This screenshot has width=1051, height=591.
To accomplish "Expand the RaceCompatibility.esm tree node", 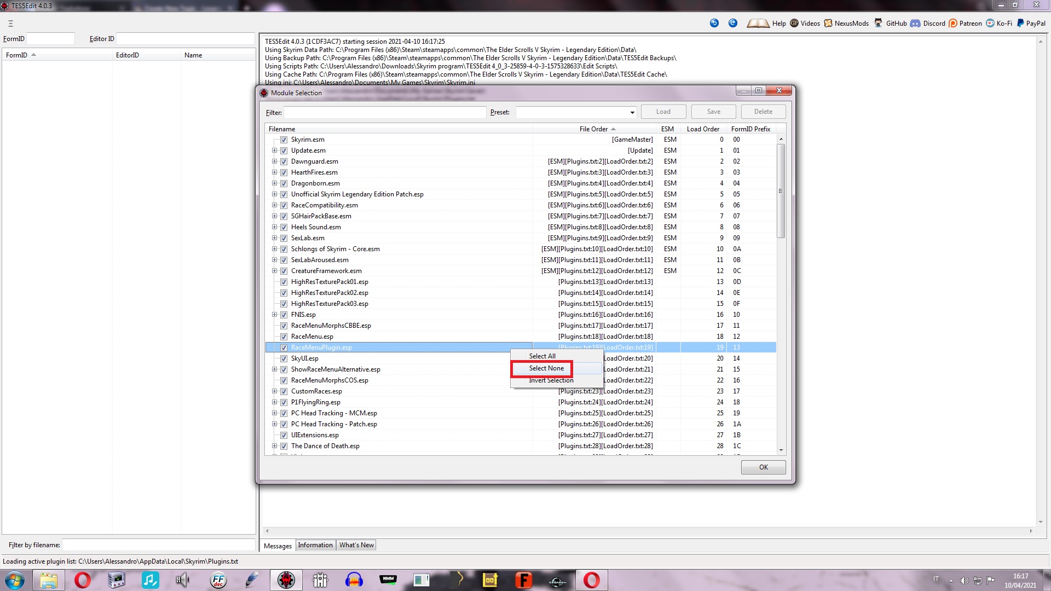I will (274, 205).
